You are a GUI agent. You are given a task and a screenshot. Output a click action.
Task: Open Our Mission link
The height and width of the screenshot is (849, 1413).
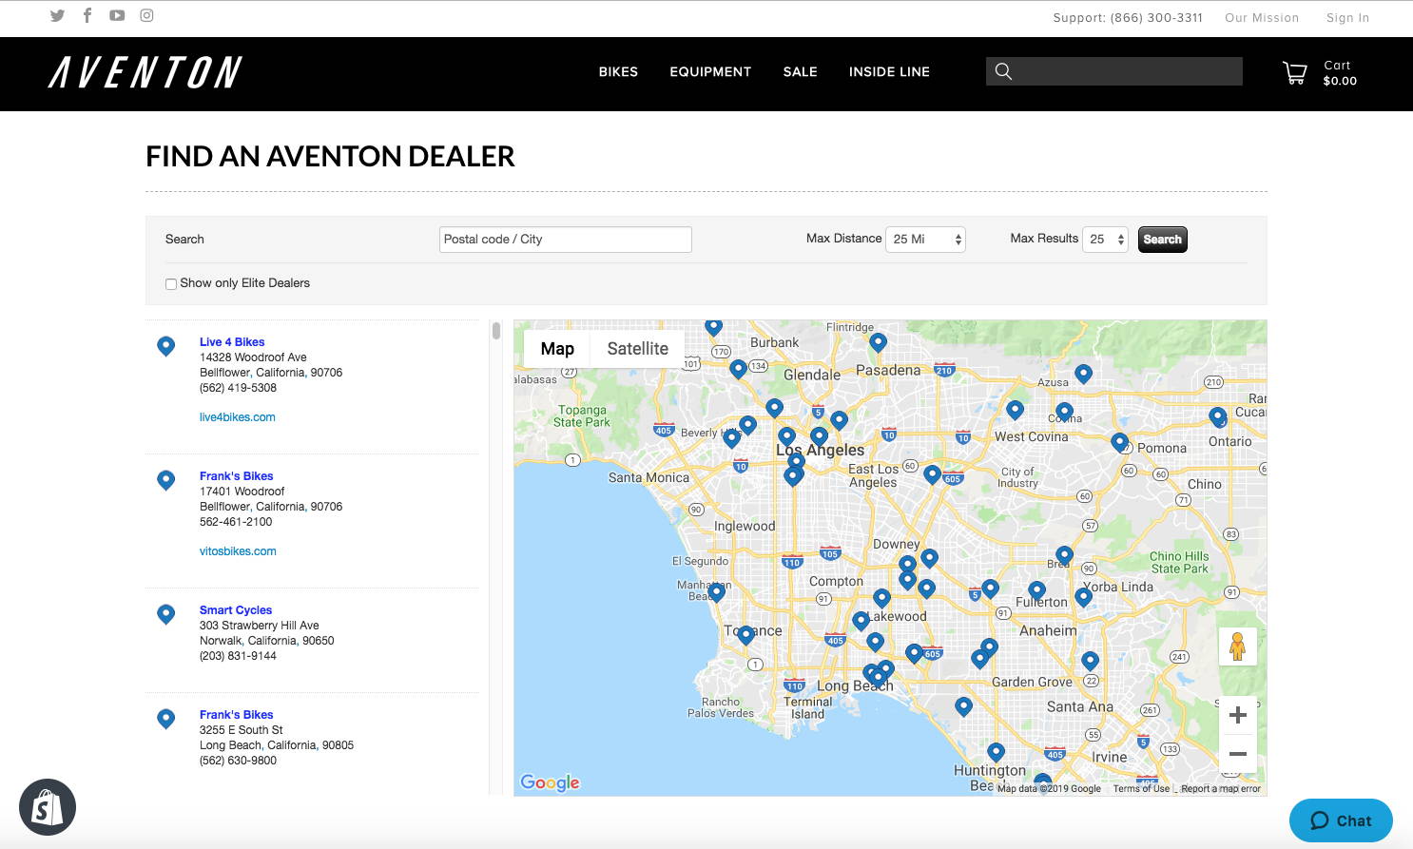click(1262, 18)
